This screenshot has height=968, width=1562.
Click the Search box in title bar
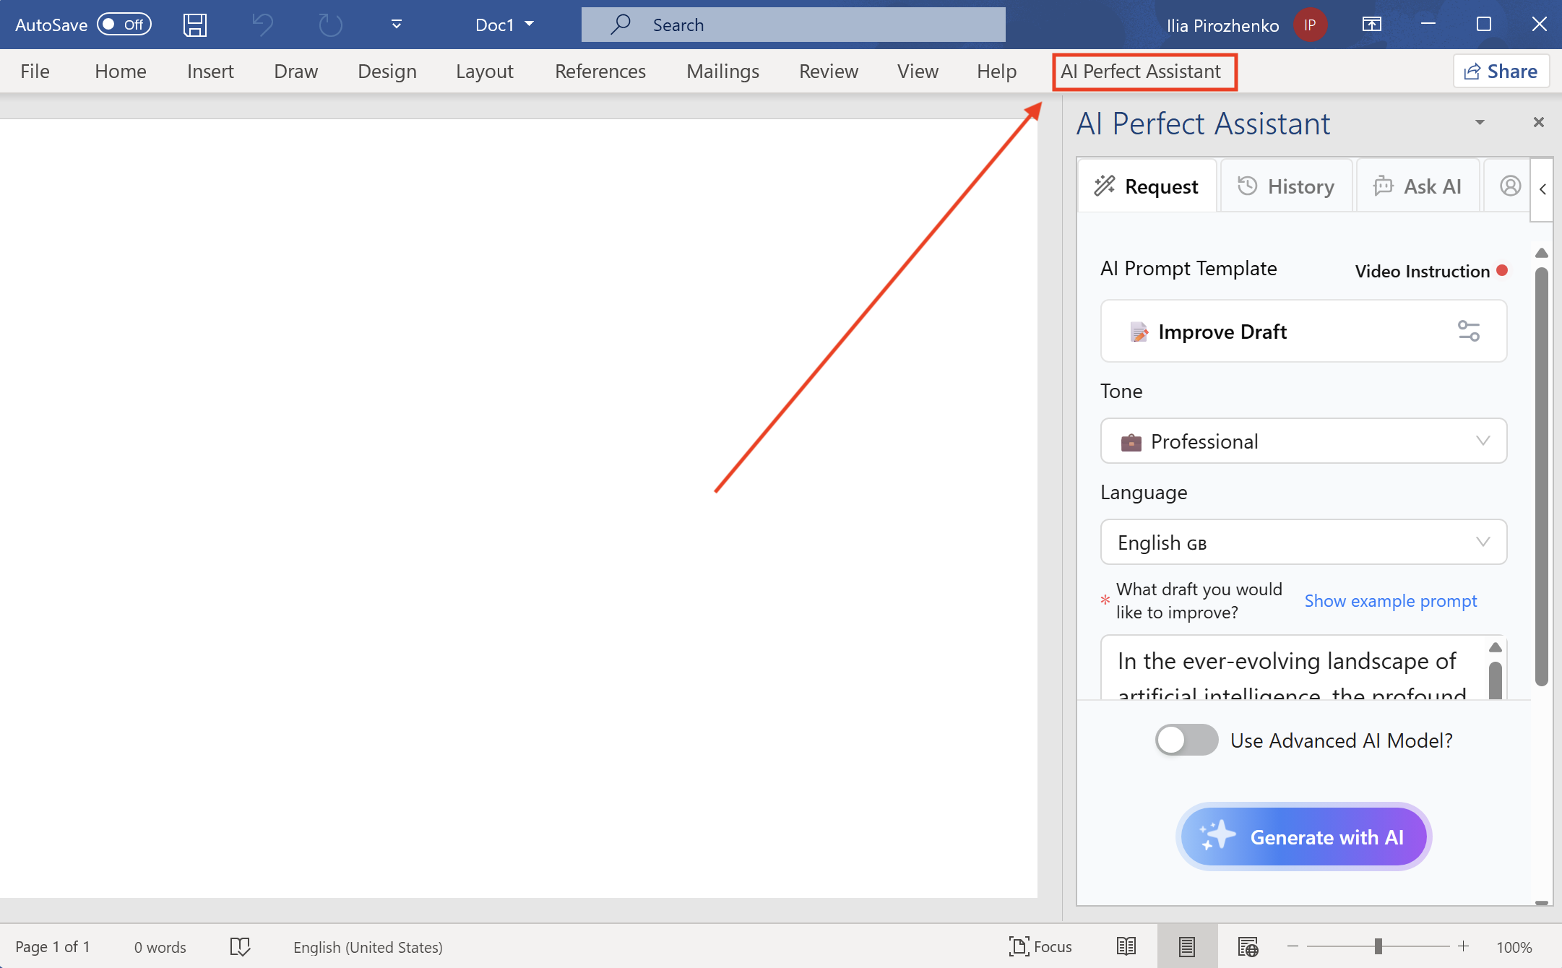point(793,25)
